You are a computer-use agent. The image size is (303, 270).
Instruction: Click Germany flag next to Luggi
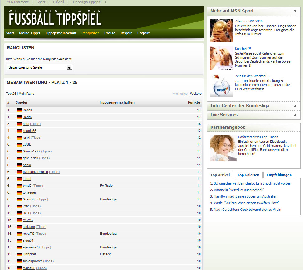click(x=19, y=179)
